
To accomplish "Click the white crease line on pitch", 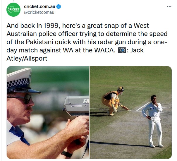I will (x=143, y=107).
